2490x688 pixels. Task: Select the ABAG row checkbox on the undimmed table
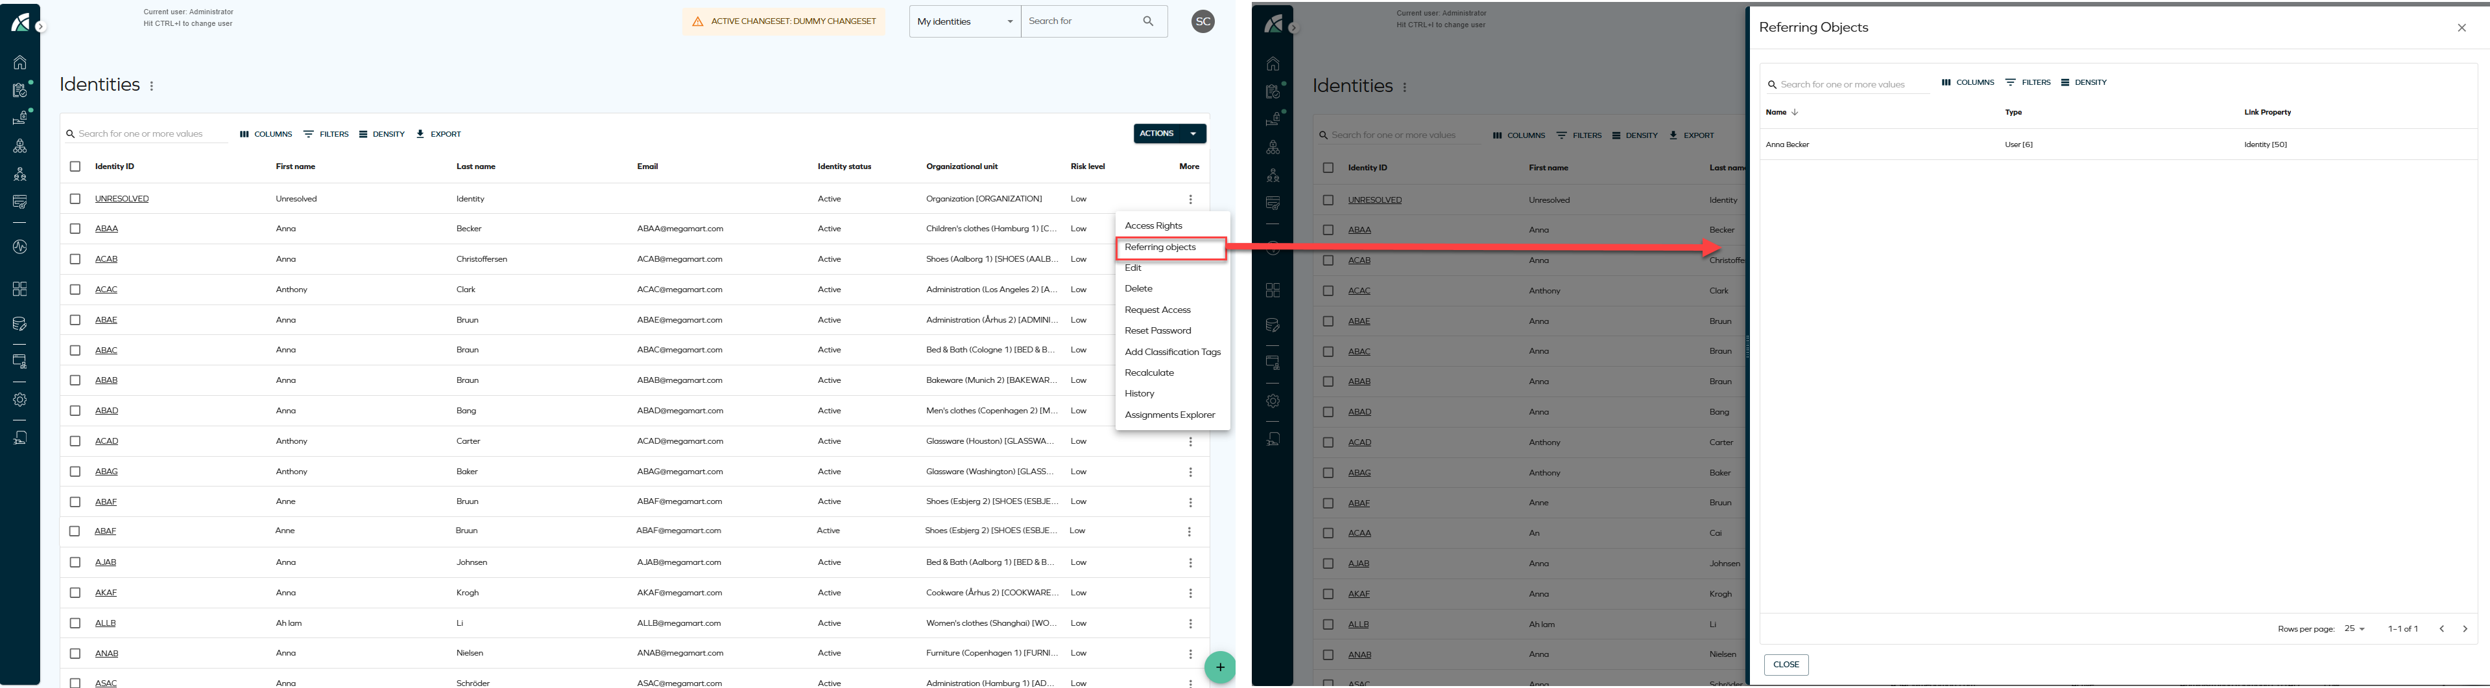[x=75, y=472]
